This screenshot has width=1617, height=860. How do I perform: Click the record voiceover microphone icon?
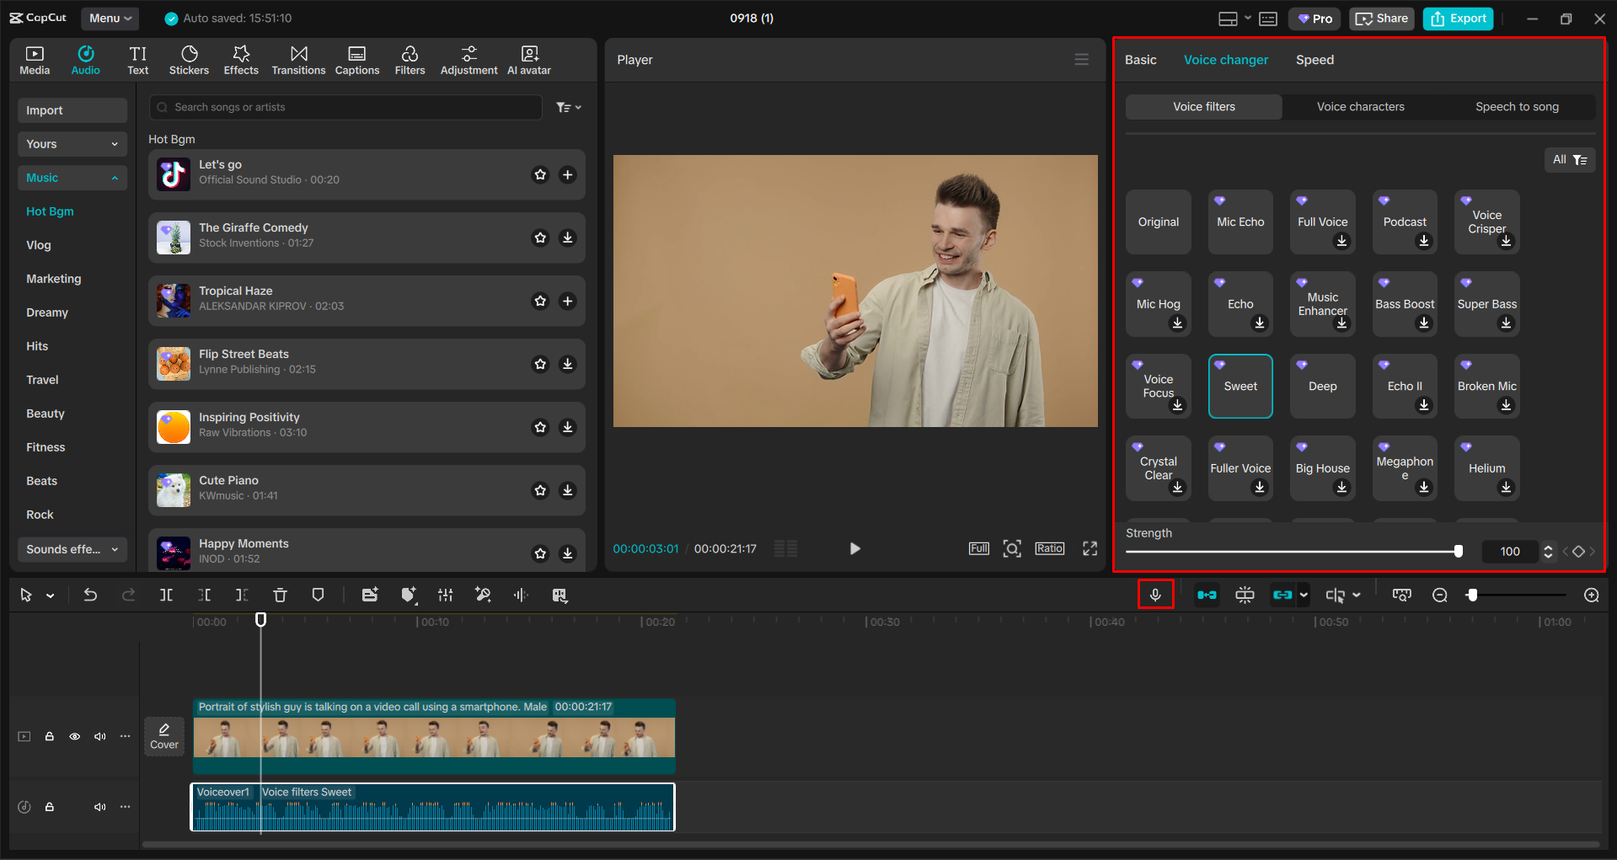[1155, 595]
